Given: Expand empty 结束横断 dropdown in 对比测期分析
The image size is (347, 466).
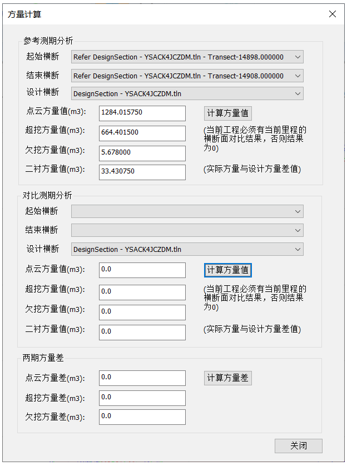Looking at the screenshot, I should [187, 230].
